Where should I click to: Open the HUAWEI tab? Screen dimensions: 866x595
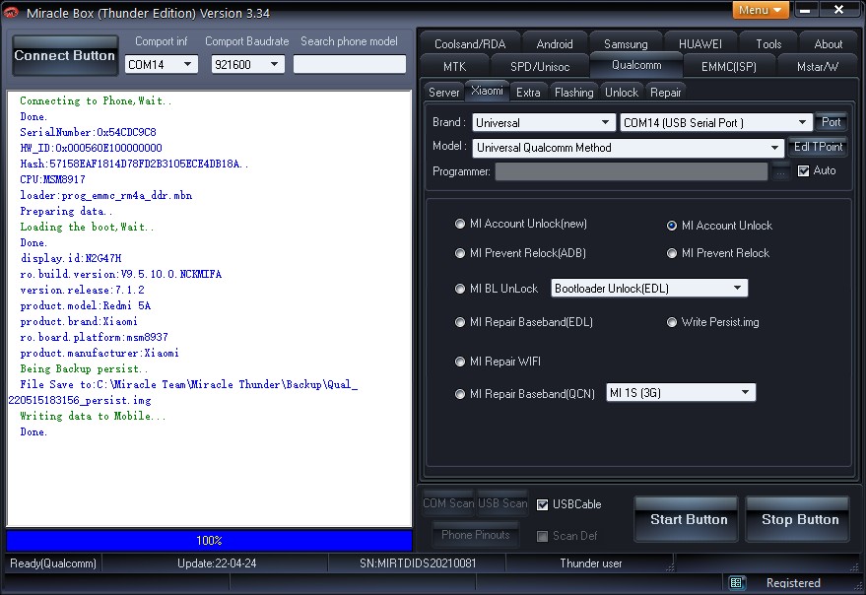click(700, 43)
